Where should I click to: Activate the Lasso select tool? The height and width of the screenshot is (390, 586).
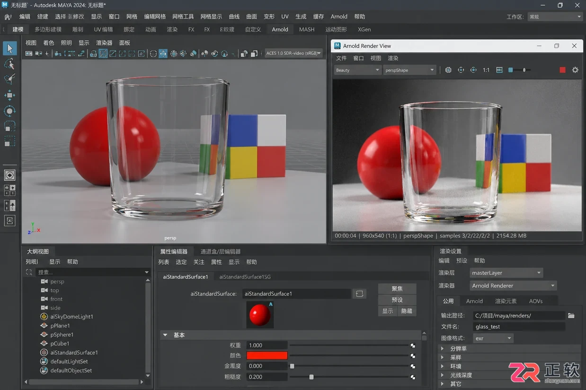[9, 64]
